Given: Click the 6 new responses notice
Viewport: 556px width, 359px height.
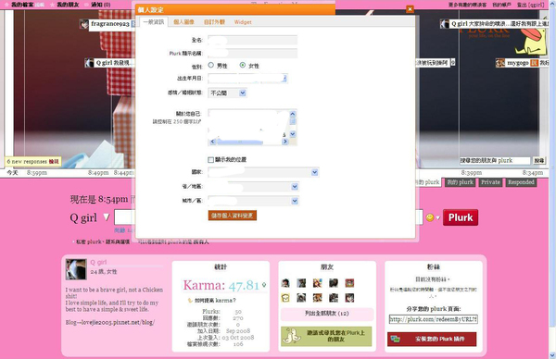Looking at the screenshot, I should pyautogui.click(x=32, y=161).
